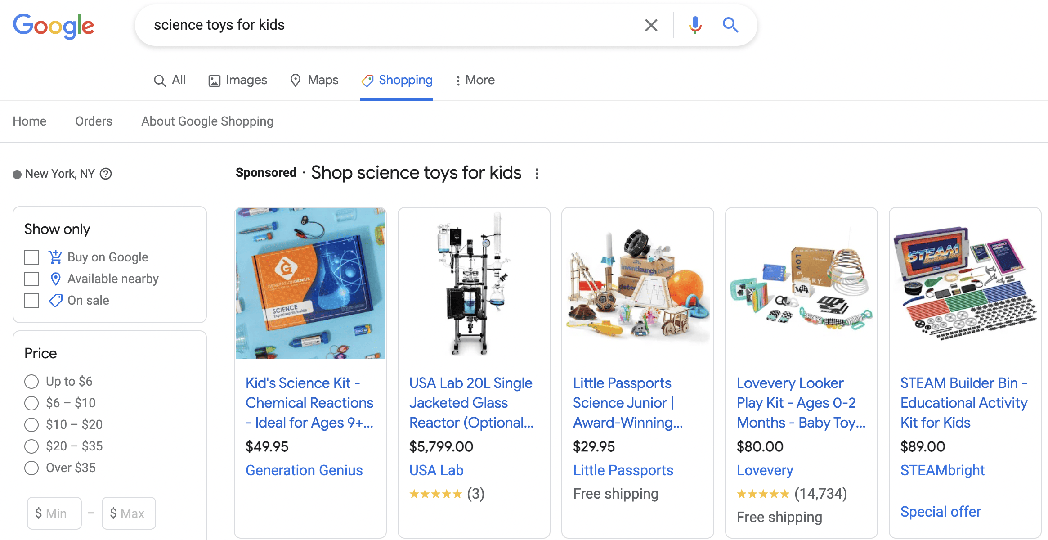Click the three-dot menu icon beside Sponsored

(x=537, y=173)
